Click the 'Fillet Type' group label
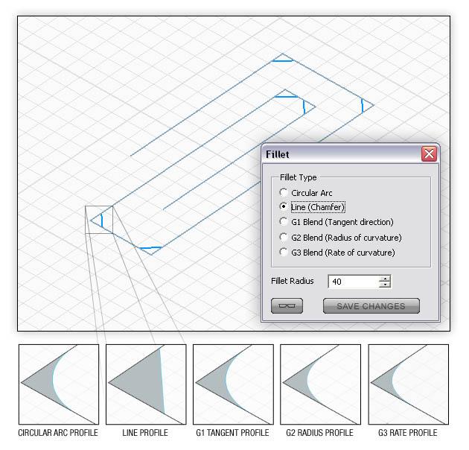The height and width of the screenshot is (450, 469). click(x=299, y=177)
